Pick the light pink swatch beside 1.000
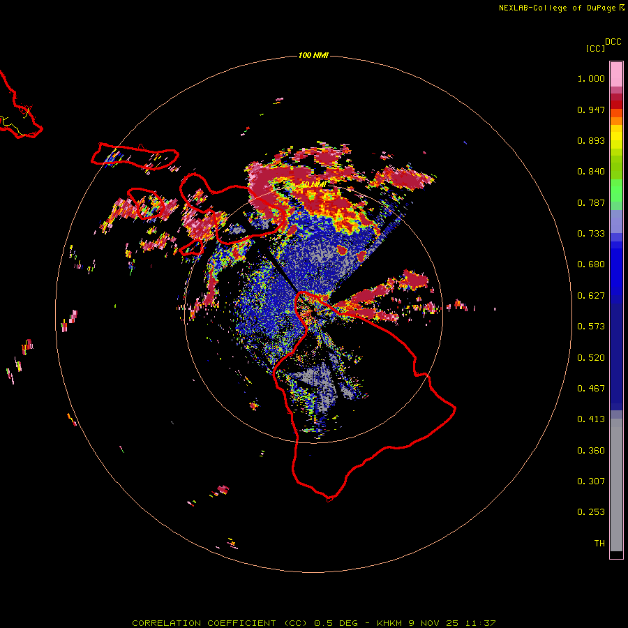 point(616,75)
